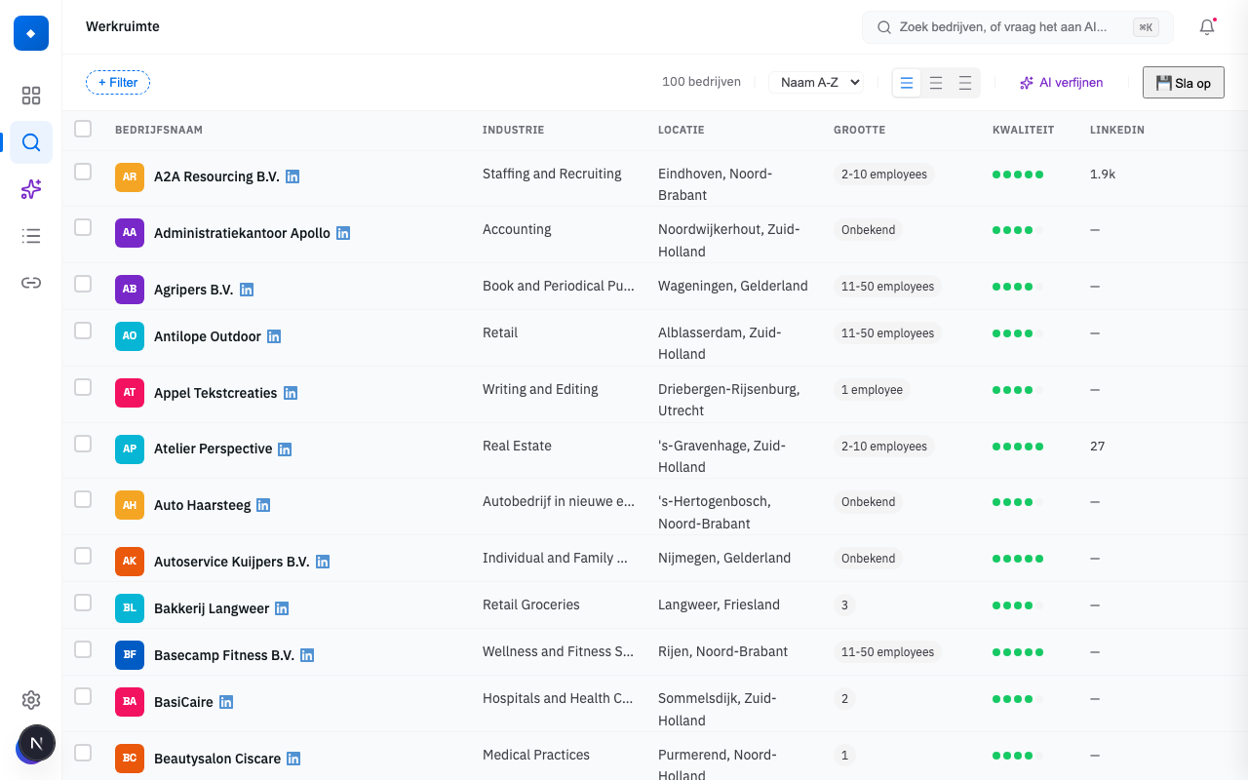Click the 100 bedrijven count text

(701, 82)
